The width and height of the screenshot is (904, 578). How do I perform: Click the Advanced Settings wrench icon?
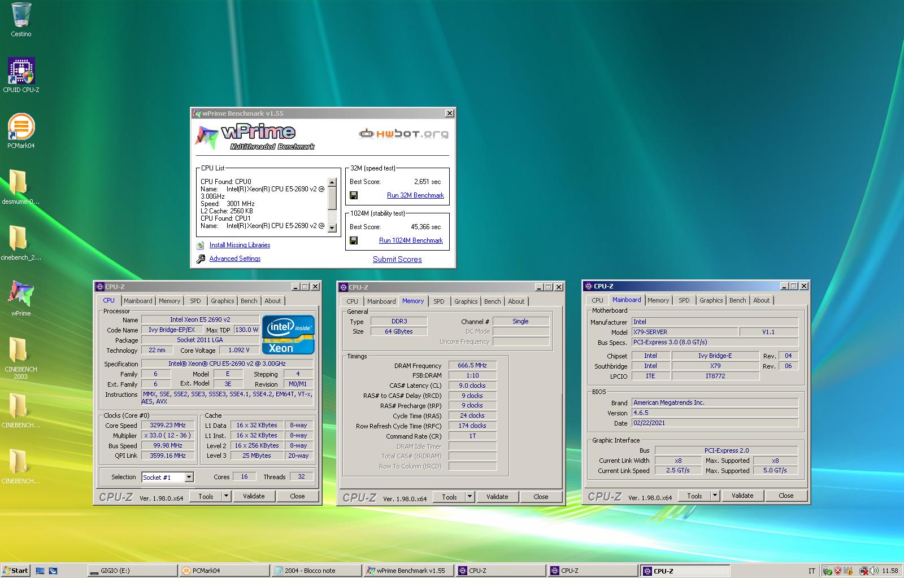pos(201,259)
